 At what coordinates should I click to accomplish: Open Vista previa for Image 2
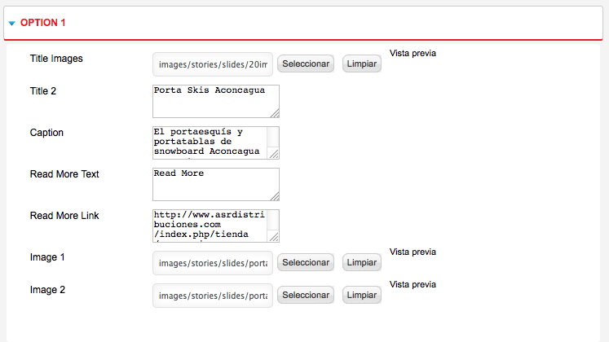click(413, 285)
